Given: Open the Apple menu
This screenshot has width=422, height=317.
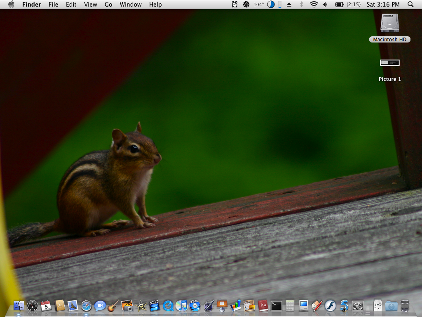Looking at the screenshot, I should coord(11,4).
